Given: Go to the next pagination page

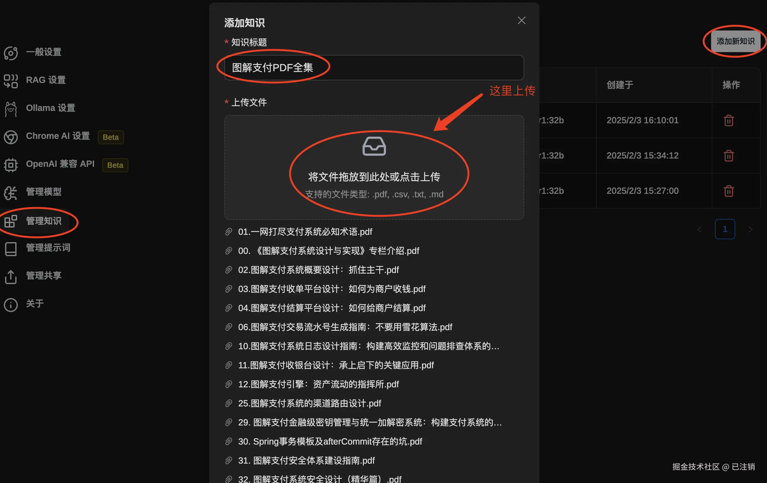Looking at the screenshot, I should (750, 229).
